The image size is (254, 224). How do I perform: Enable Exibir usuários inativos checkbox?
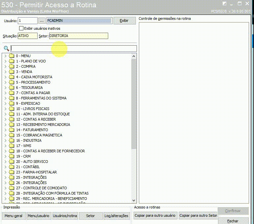coord(21,28)
